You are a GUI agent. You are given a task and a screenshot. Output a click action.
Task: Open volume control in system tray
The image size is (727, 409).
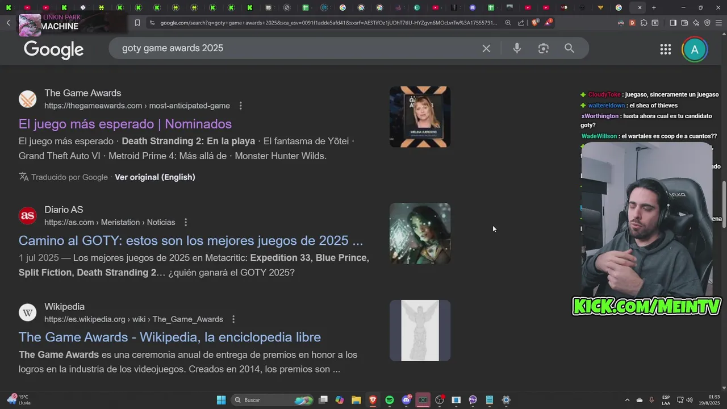pyautogui.click(x=690, y=400)
